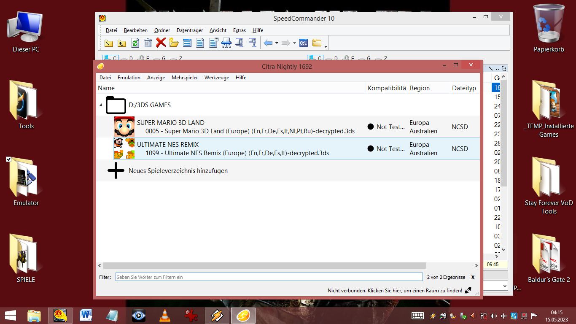
Task: Sort by the Dateityp column header
Action: [x=465, y=88]
